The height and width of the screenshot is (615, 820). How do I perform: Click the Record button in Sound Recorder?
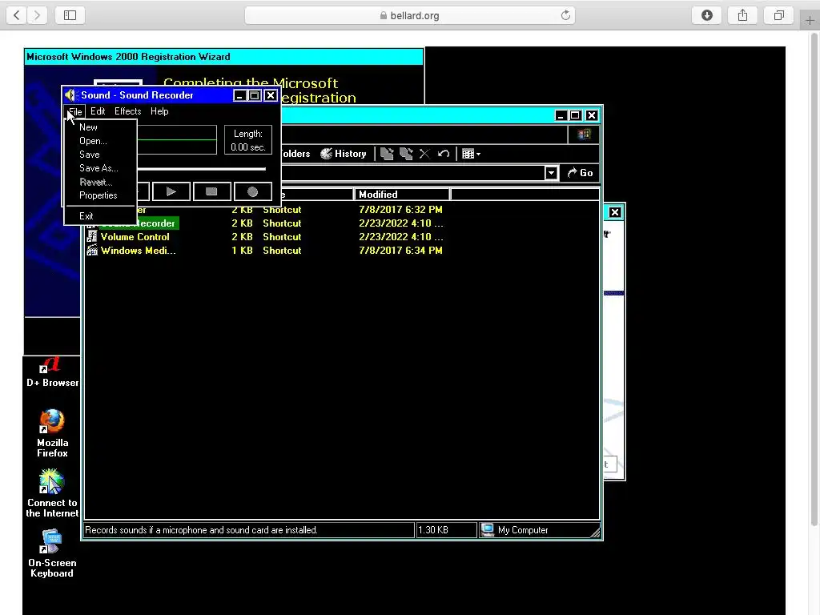[252, 191]
